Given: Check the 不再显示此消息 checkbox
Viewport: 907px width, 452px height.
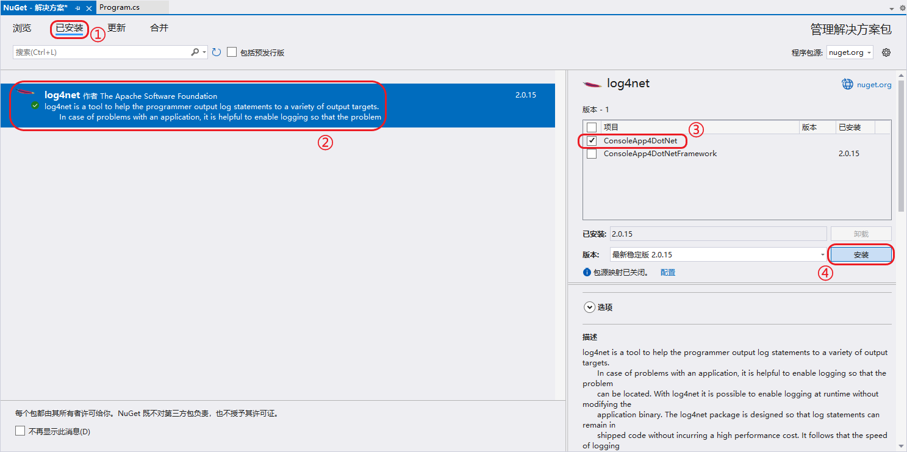Looking at the screenshot, I should pyautogui.click(x=20, y=431).
